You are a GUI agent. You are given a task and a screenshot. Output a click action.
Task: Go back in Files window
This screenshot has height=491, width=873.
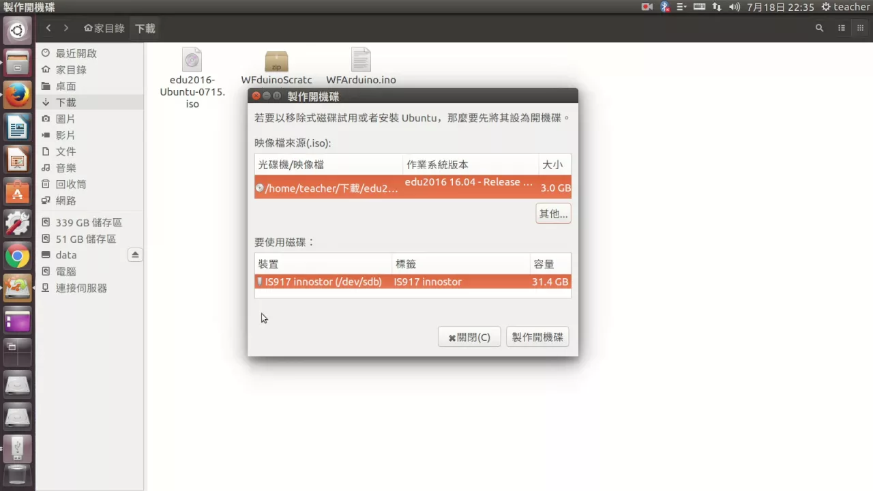tap(48, 28)
